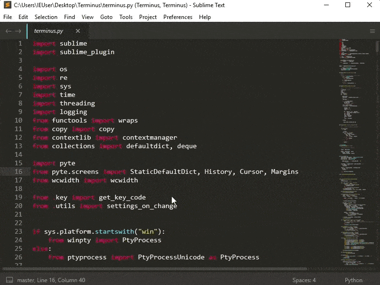Open the tab list hamburger menu
Image resolution: width=380 pixels, height=285 pixels.
click(x=372, y=31)
